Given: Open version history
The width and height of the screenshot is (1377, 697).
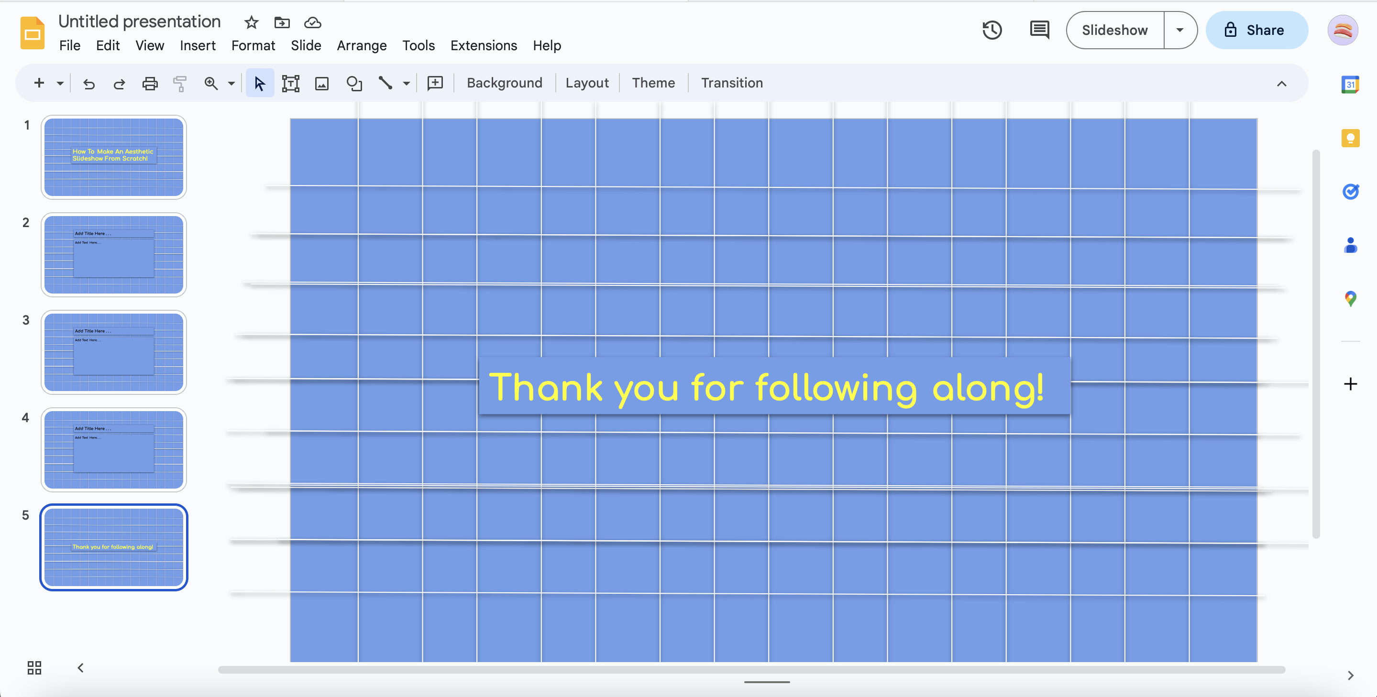Looking at the screenshot, I should click(x=992, y=30).
